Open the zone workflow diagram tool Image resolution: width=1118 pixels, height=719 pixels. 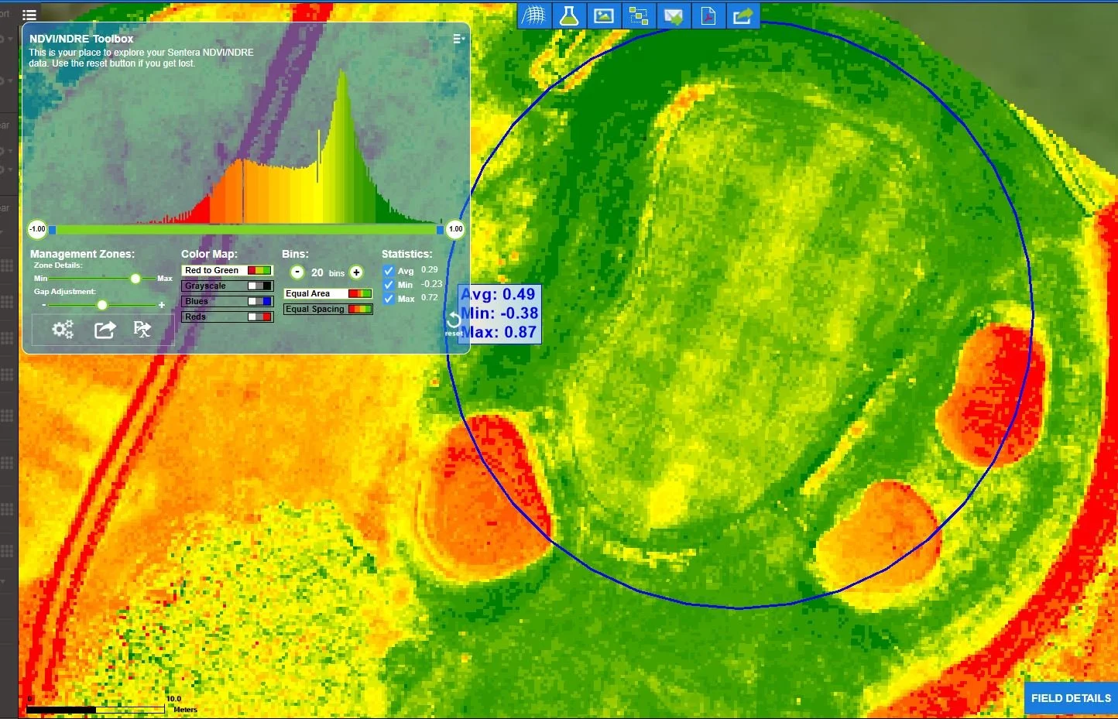639,15
